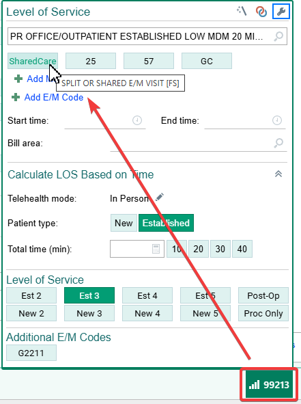
Task: Select Est 2 level of service
Action: click(x=31, y=295)
